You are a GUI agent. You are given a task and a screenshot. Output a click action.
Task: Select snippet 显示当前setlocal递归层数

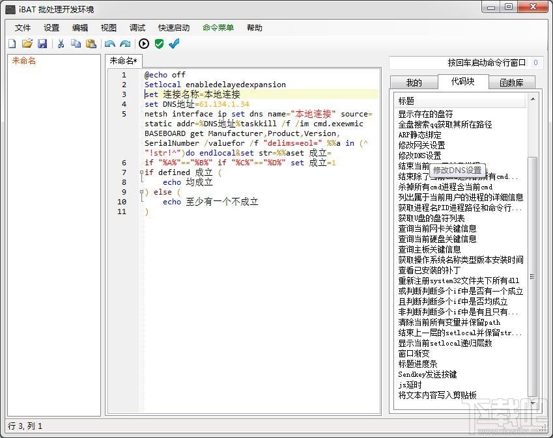[445, 343]
